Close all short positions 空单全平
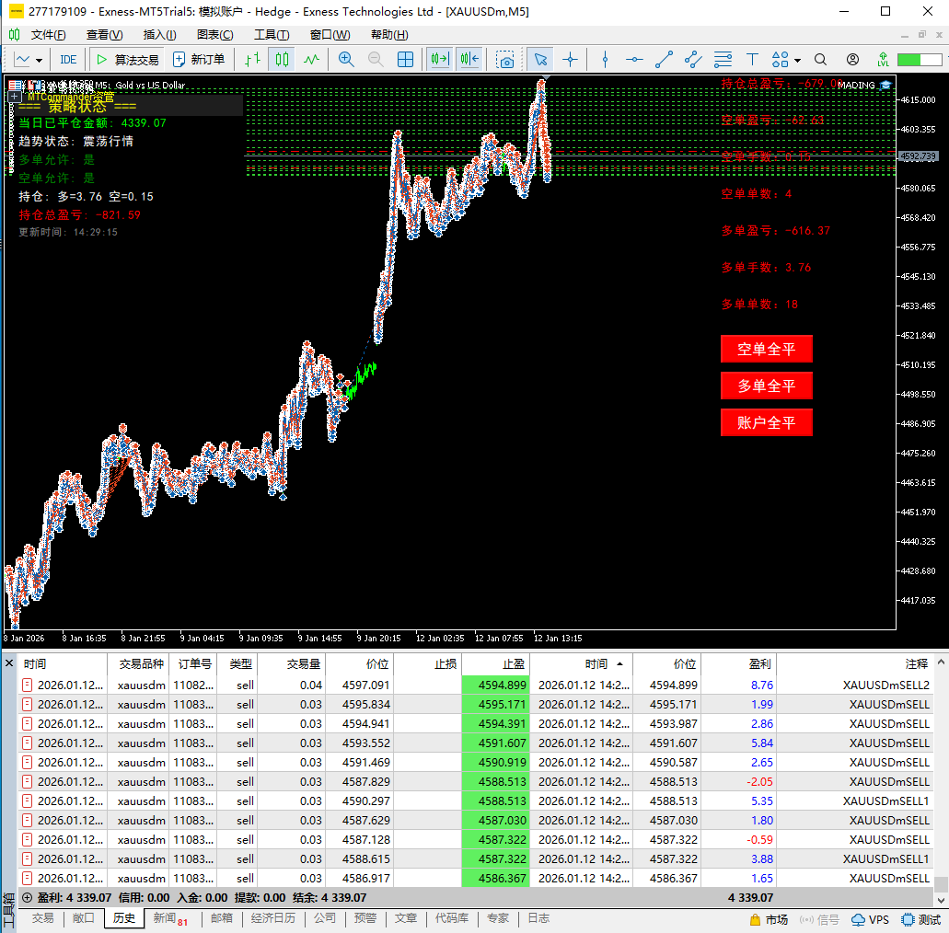The image size is (949, 933). coord(766,349)
